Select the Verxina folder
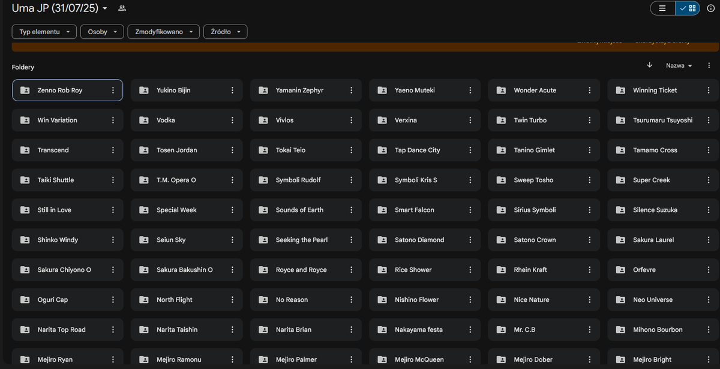This screenshot has height=369, width=720. coord(425,120)
